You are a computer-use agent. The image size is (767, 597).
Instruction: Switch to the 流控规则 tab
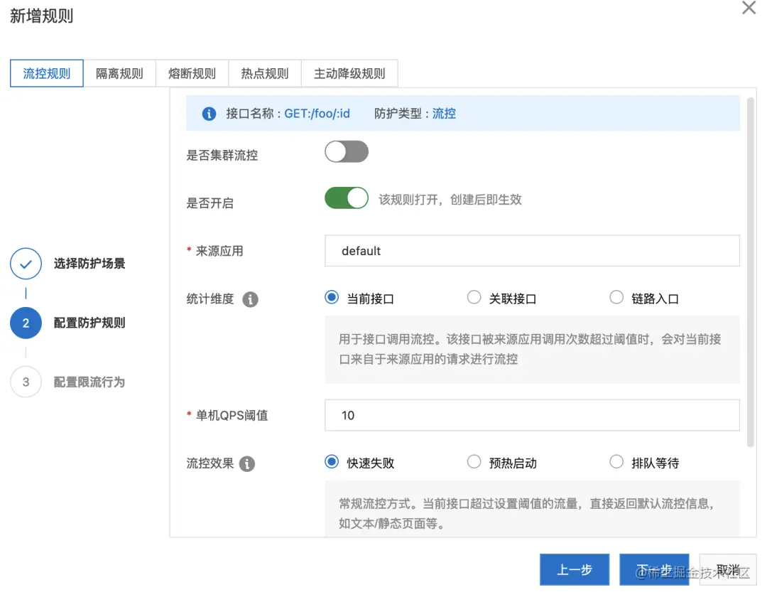tap(47, 73)
